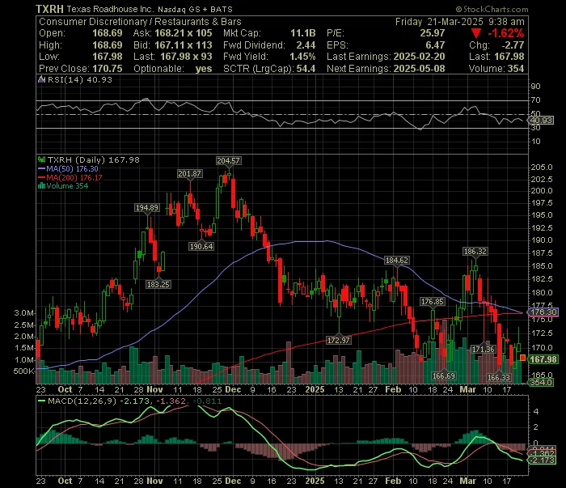Click the MA(50) 176.30 legend entry
The width and height of the screenshot is (566, 488).
(68, 168)
